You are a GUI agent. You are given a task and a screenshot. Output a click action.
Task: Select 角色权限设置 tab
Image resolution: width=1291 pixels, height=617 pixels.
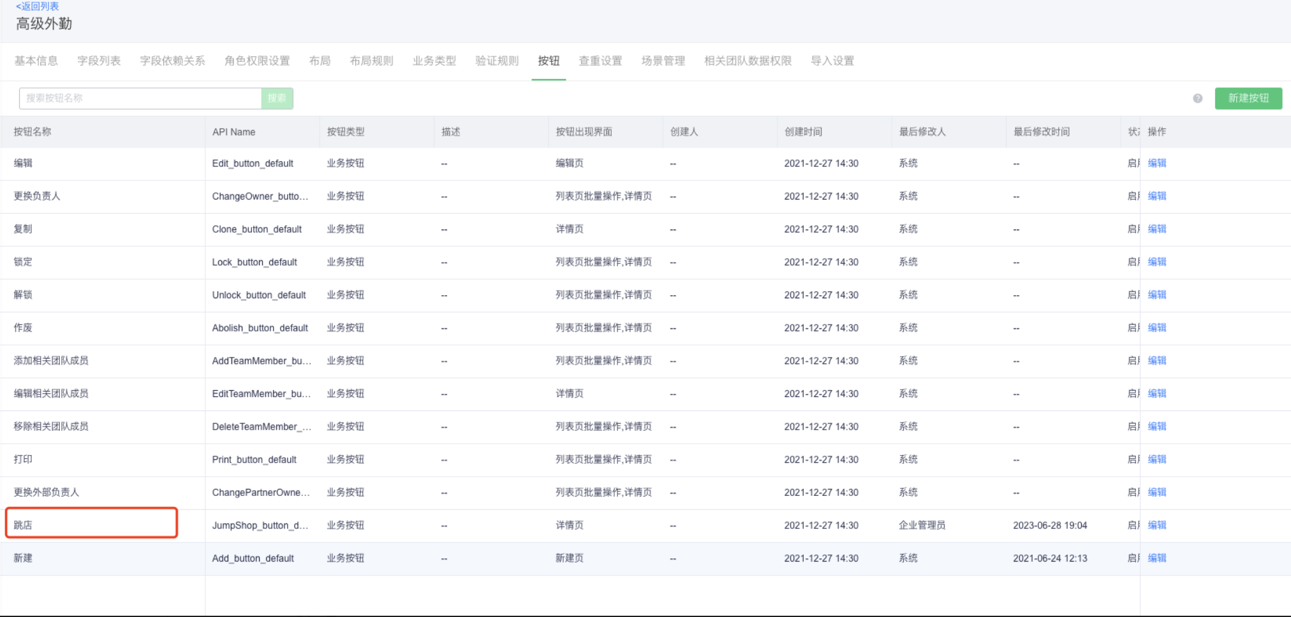(257, 61)
